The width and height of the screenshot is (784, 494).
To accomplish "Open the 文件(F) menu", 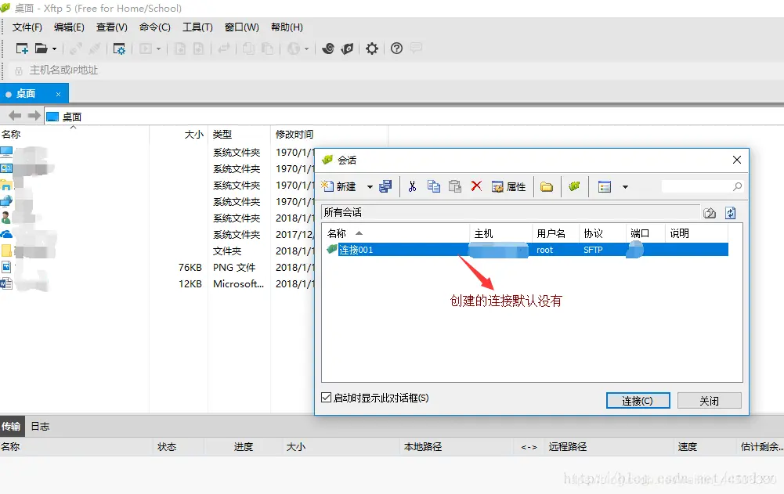I will pos(27,27).
